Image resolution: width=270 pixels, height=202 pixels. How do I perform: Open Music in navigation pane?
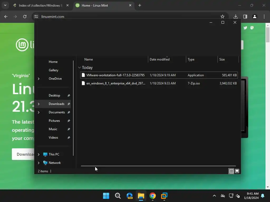tap(53, 129)
